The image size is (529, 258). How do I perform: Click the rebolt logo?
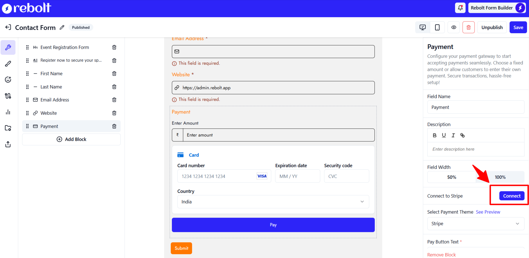(x=27, y=8)
